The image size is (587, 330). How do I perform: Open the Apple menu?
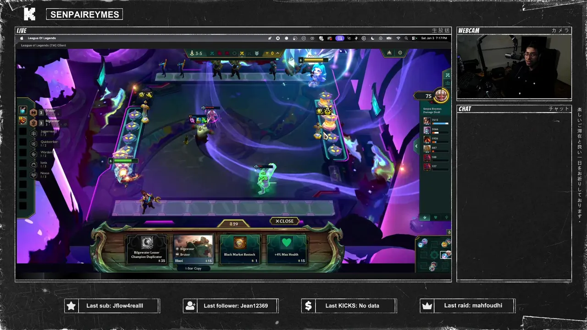point(21,38)
